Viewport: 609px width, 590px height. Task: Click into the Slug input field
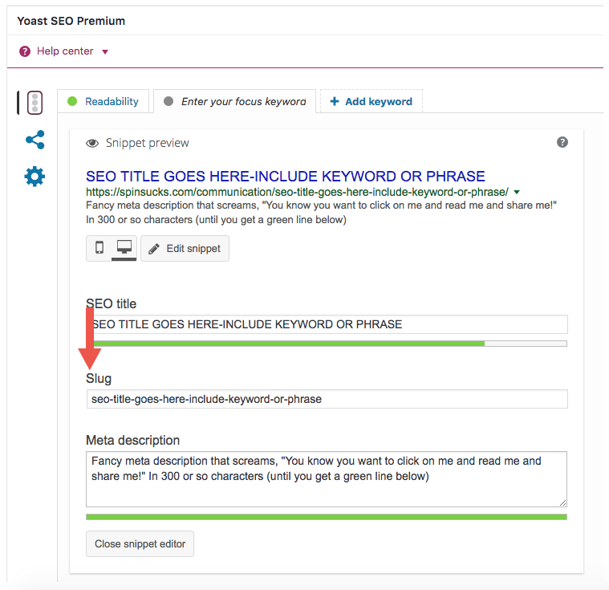tap(327, 398)
